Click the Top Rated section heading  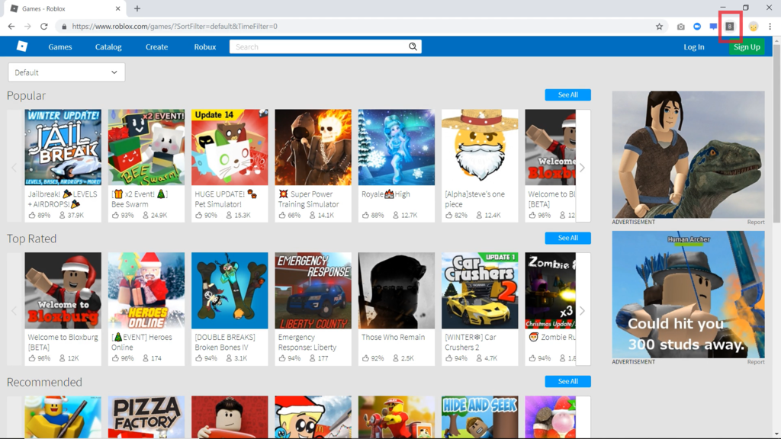(x=31, y=239)
